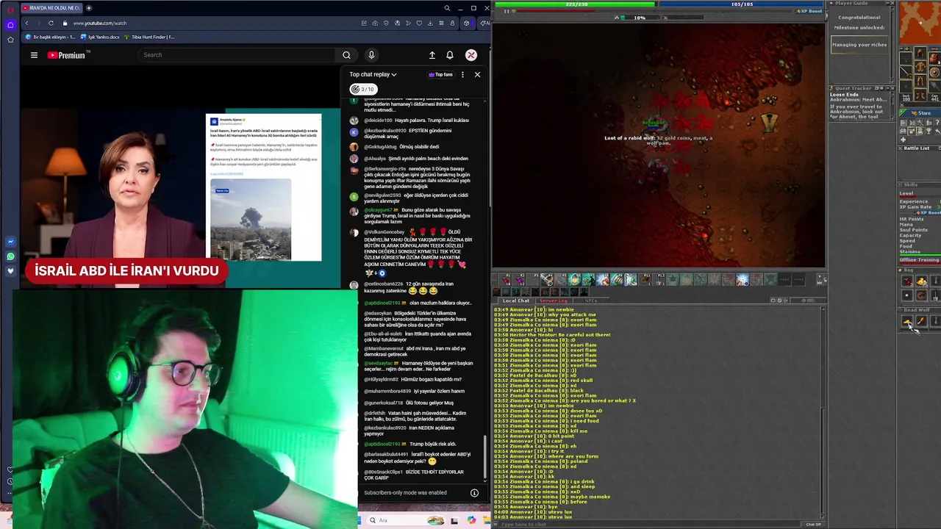Open Opera sidebar bookmarks star icon
941x529 pixels.
[10, 40]
